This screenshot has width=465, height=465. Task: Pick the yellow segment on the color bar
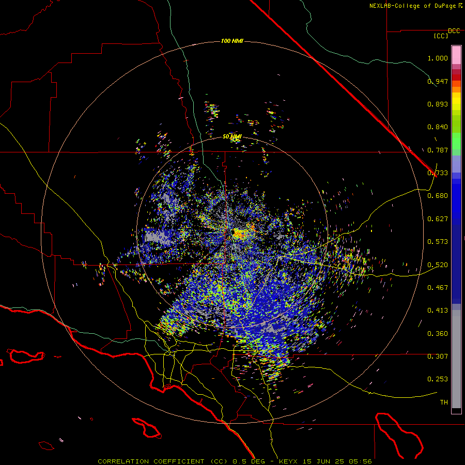pos(456,102)
